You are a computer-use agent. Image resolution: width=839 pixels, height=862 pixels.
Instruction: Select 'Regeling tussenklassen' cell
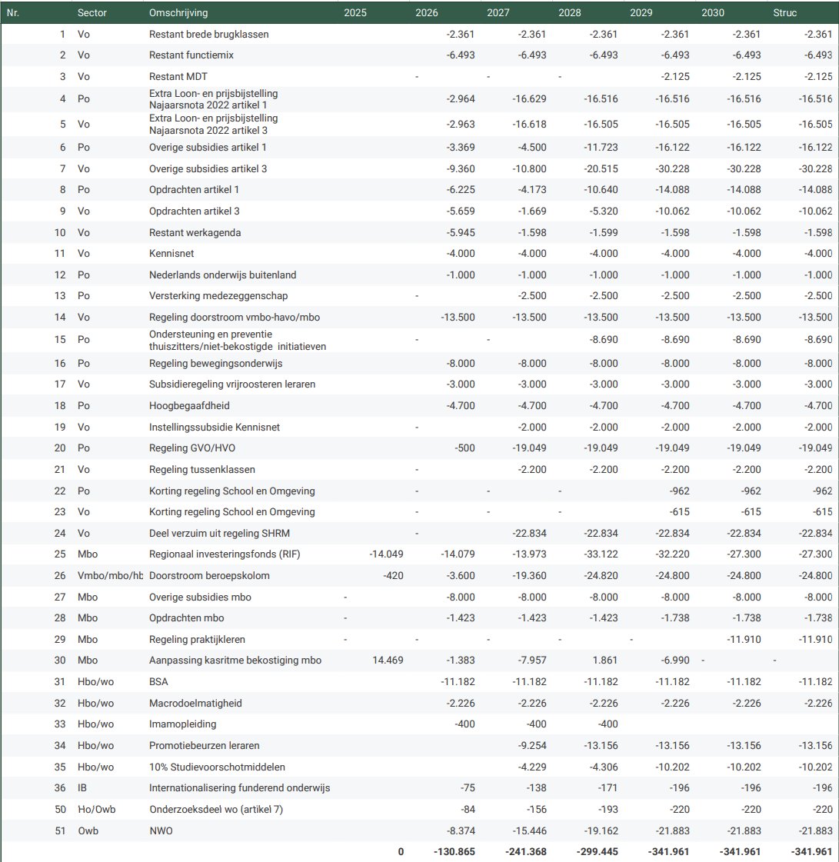(x=201, y=470)
